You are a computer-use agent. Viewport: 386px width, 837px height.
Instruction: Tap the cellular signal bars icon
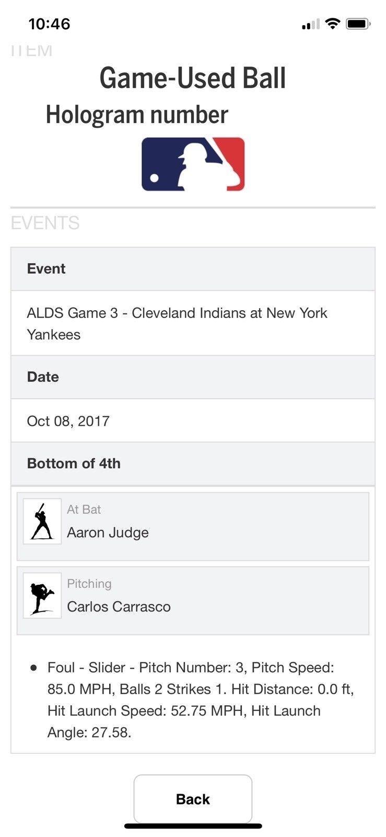pyautogui.click(x=310, y=24)
